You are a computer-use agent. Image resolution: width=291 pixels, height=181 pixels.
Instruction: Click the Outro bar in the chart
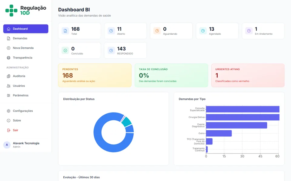[x=219, y=133]
